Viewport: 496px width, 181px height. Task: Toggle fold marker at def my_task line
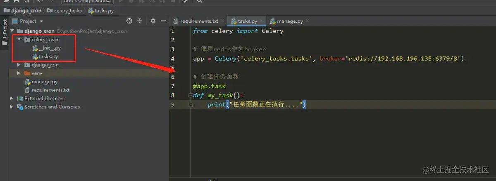(x=191, y=95)
